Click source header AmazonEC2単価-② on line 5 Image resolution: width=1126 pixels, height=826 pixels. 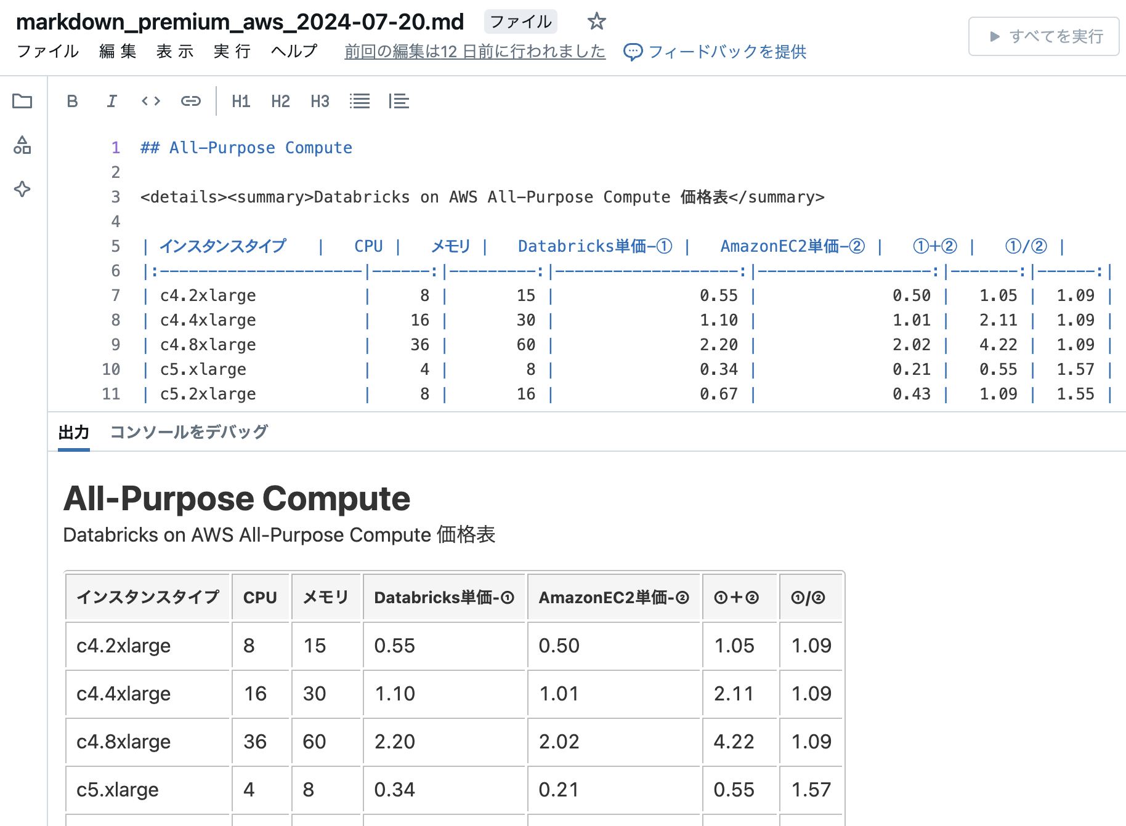pyautogui.click(x=793, y=246)
